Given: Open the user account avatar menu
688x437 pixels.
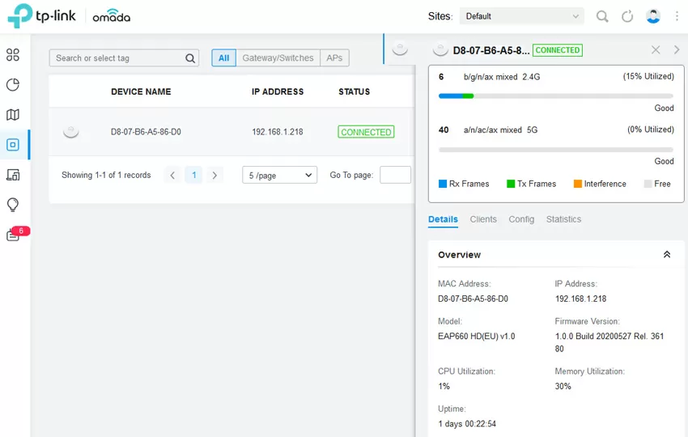Looking at the screenshot, I should click(653, 16).
